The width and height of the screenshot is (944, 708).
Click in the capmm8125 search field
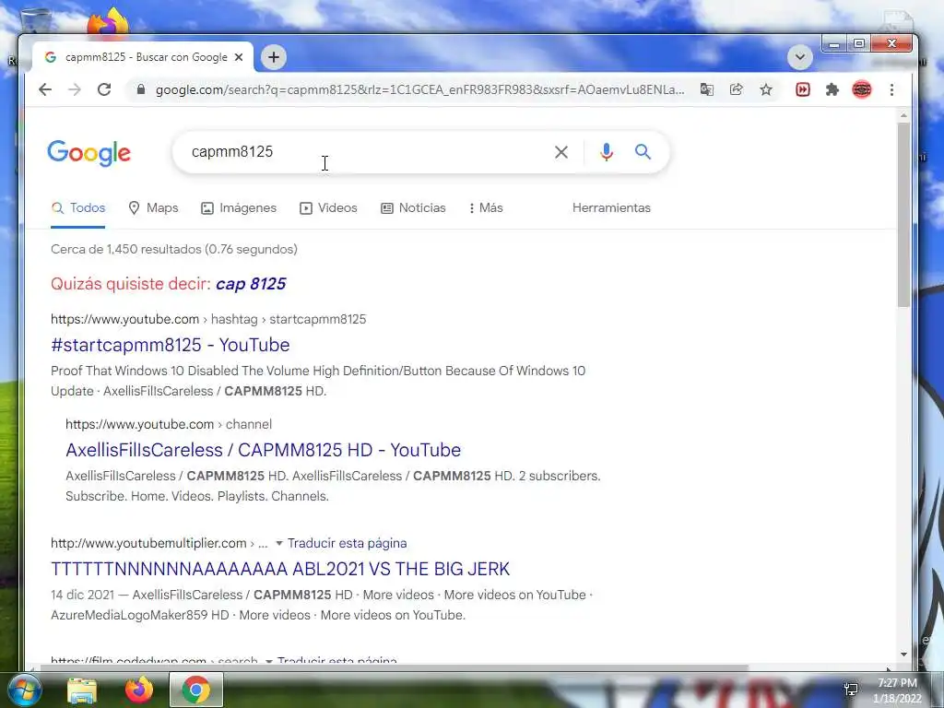tap(361, 152)
